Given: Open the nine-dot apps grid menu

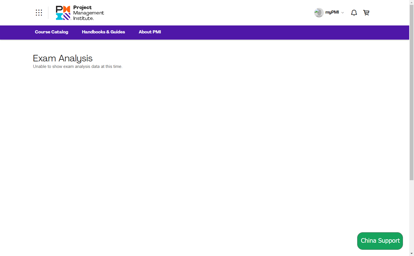Looking at the screenshot, I should tap(39, 12).
